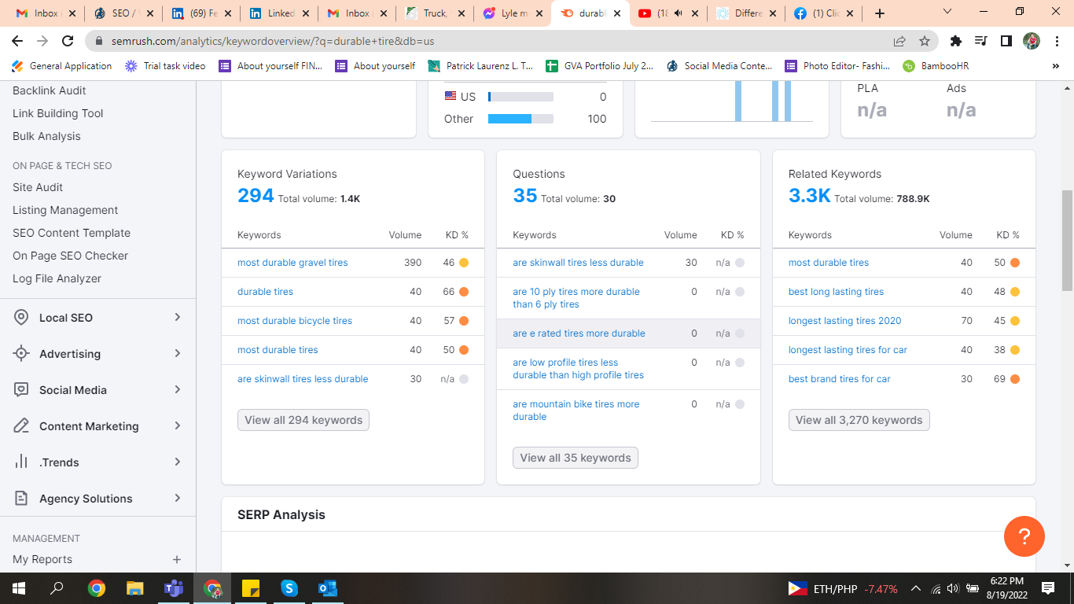This screenshot has width=1074, height=604.
Task: Expand the Social Media menu
Action: (x=178, y=390)
